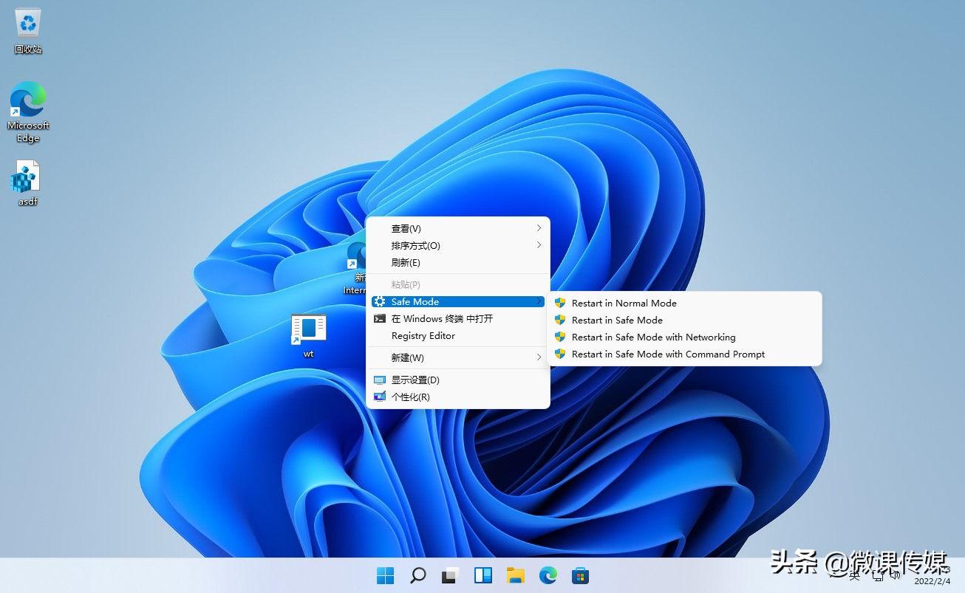Click the greyed 粘贴(P) menu entry
The width and height of the screenshot is (965, 593).
click(x=458, y=285)
